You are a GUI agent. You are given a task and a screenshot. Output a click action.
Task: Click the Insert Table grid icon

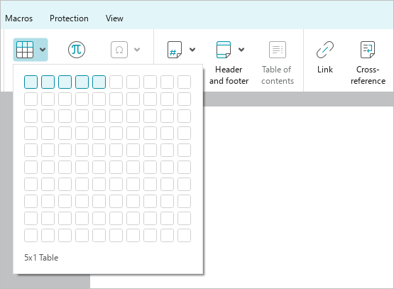(x=25, y=50)
